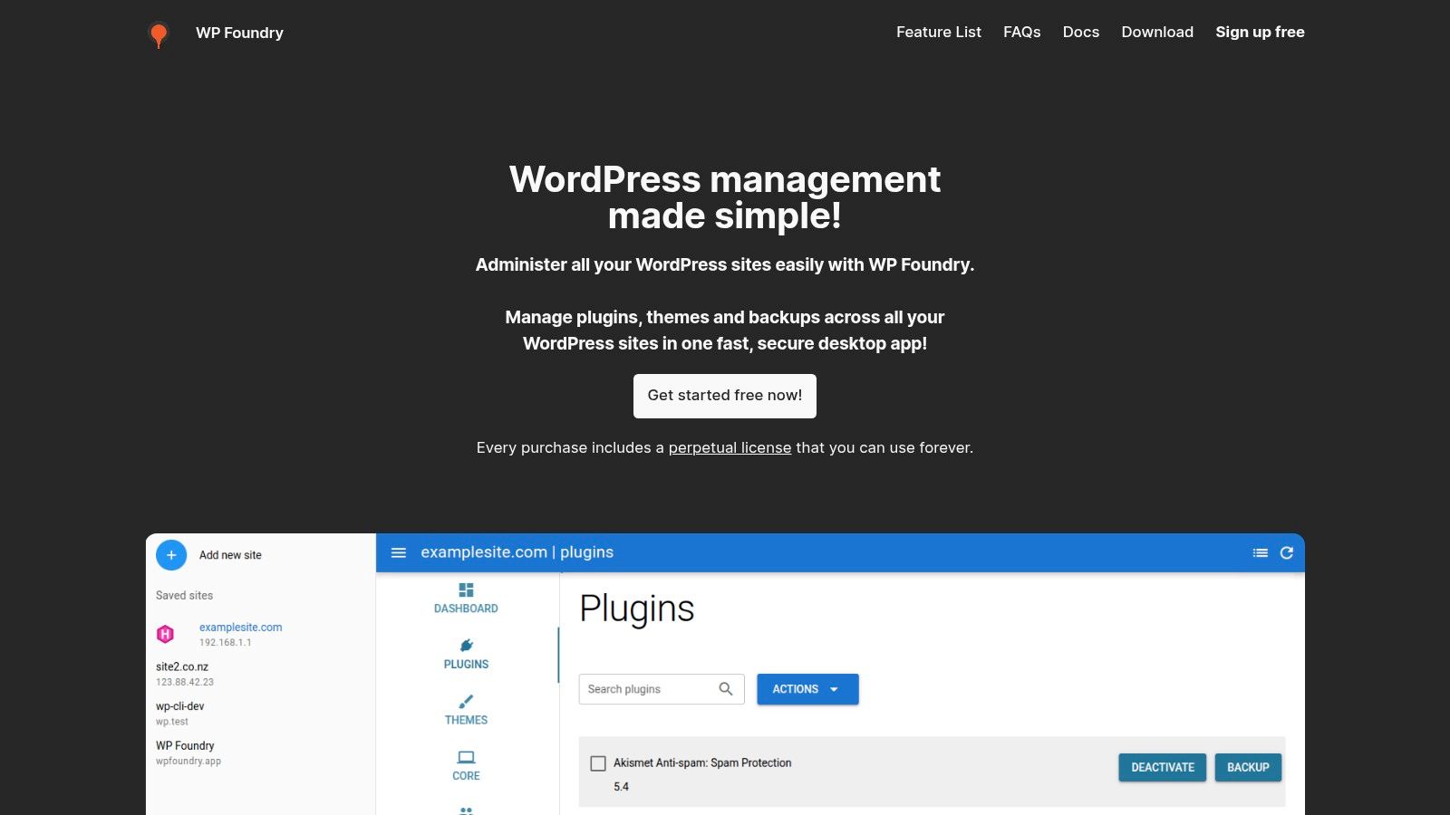Open the Dashboard tab icon
The height and width of the screenshot is (815, 1450).
click(x=466, y=590)
